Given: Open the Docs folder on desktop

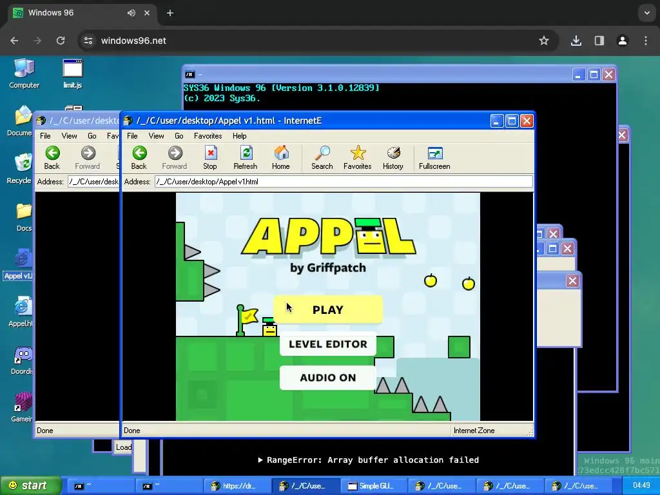Looking at the screenshot, I should [x=24, y=217].
